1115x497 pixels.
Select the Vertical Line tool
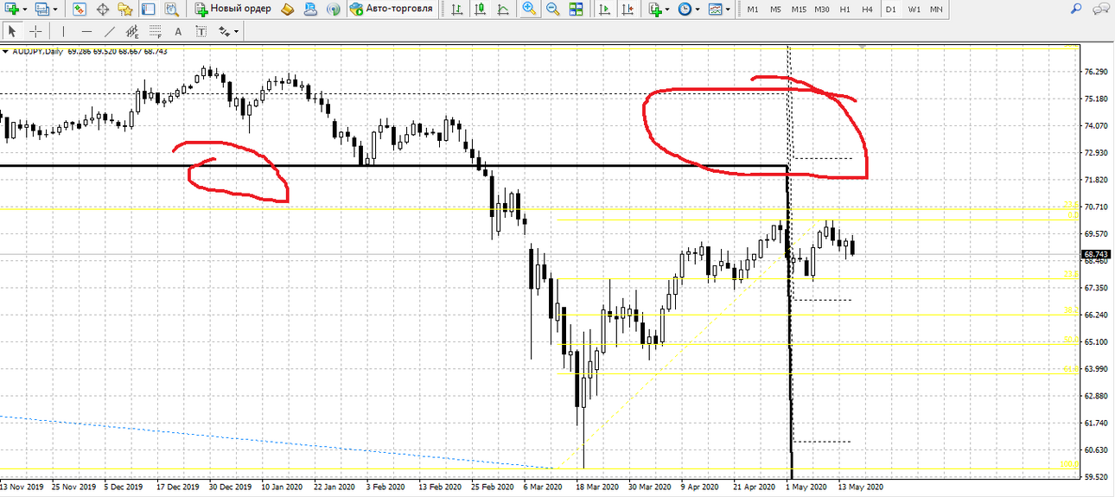pyautogui.click(x=63, y=31)
